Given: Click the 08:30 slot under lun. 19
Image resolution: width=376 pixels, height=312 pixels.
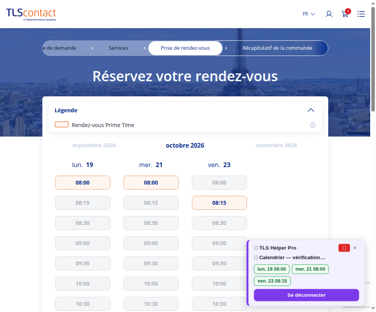Looking at the screenshot, I should (83, 223).
